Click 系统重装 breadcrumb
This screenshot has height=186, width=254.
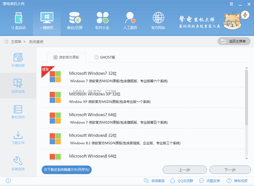click(36, 42)
